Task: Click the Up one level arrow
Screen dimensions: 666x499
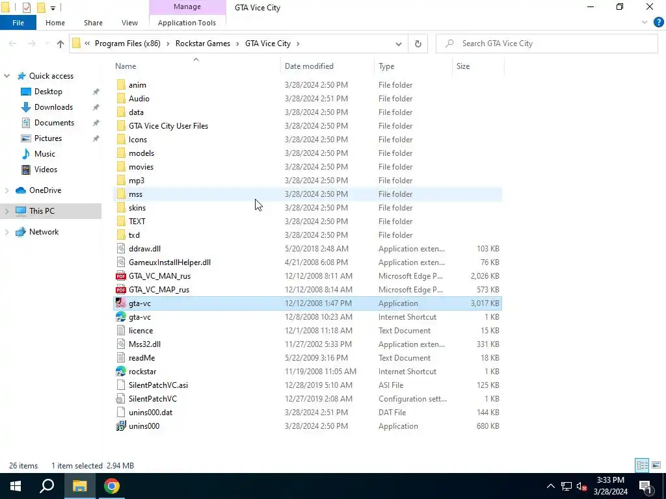Action: (x=60, y=44)
